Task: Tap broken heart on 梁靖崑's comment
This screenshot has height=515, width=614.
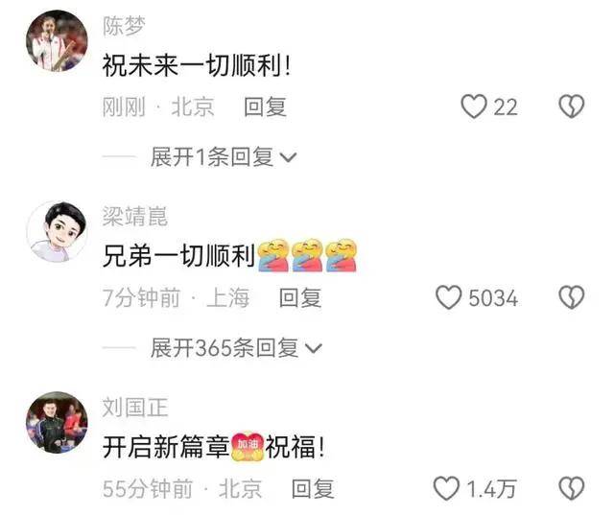Action: tap(572, 297)
